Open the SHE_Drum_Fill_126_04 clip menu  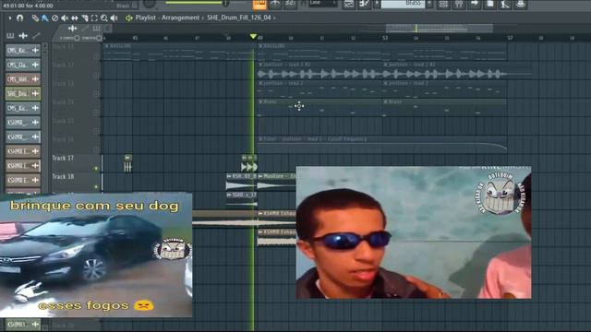(x=238, y=18)
